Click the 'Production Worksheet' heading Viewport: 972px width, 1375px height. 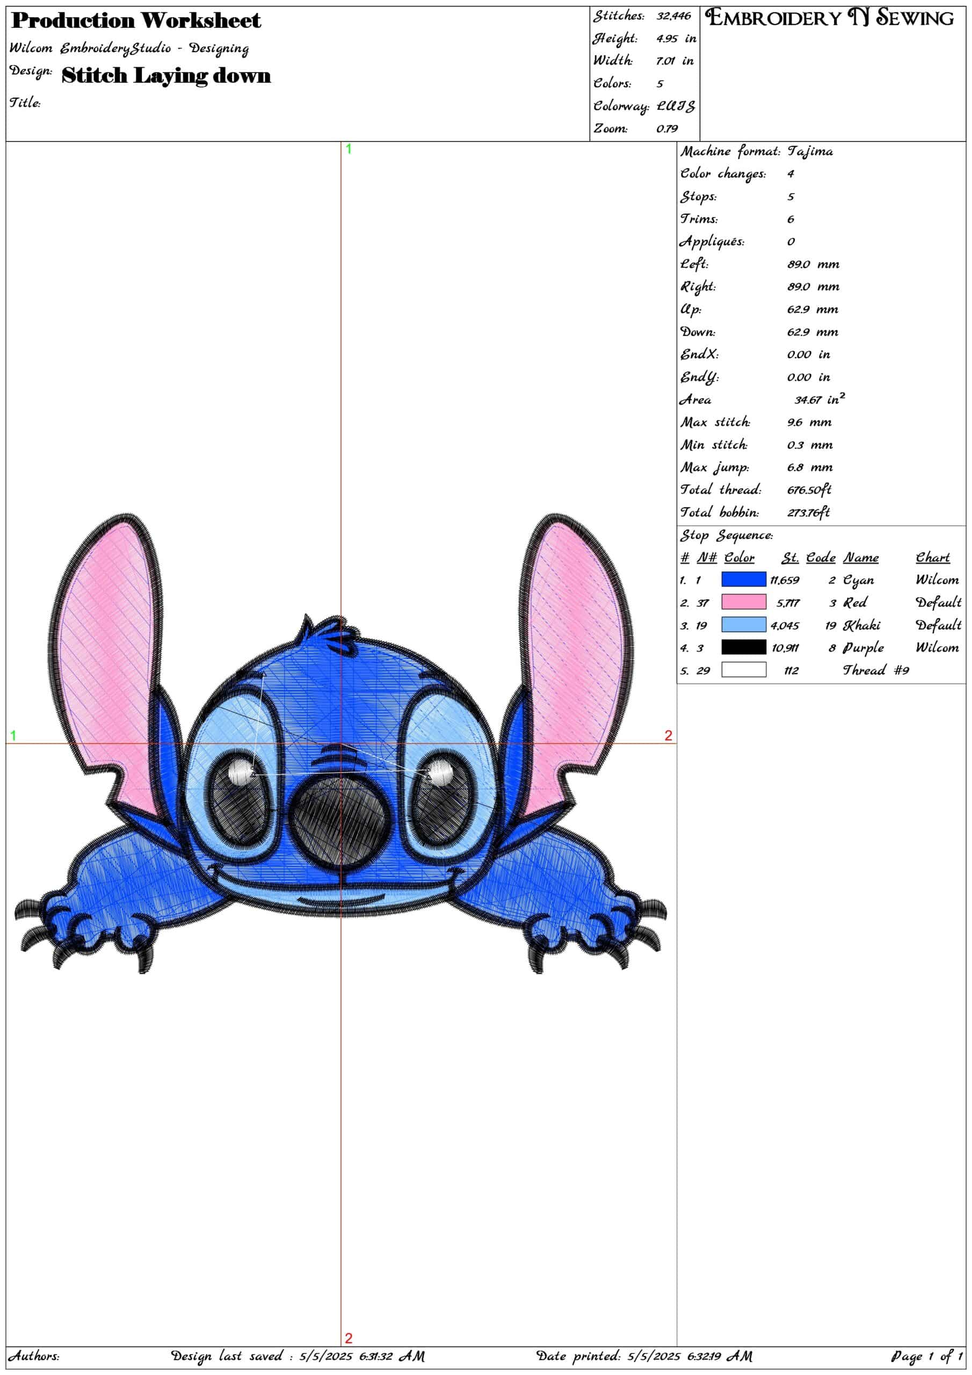(x=136, y=21)
